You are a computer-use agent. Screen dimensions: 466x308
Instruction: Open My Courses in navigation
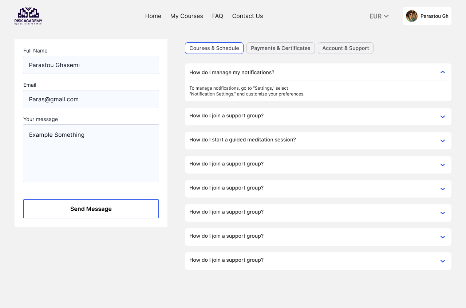(x=186, y=16)
